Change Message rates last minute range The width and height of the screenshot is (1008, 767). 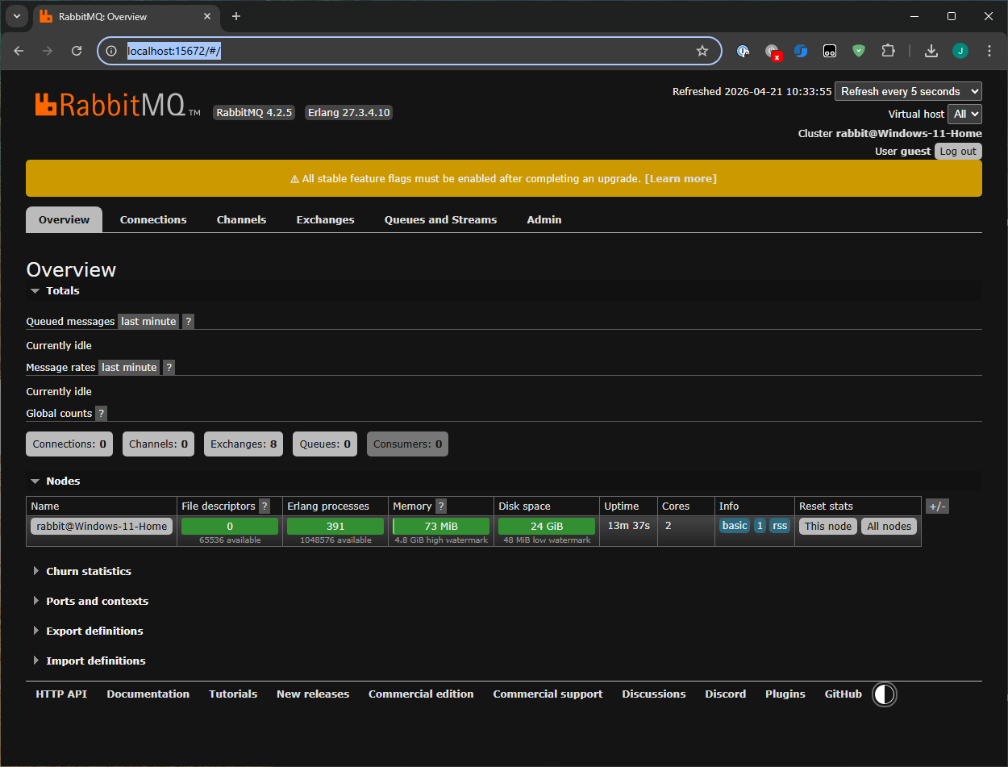(x=129, y=367)
